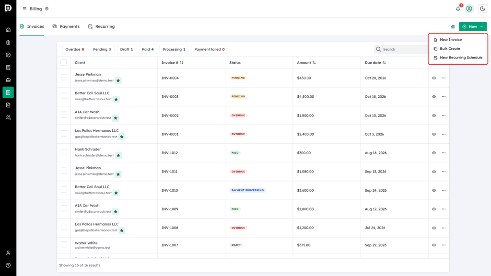Focus the invoice Search field
This screenshot has height=276, width=491.
[x=401, y=49]
